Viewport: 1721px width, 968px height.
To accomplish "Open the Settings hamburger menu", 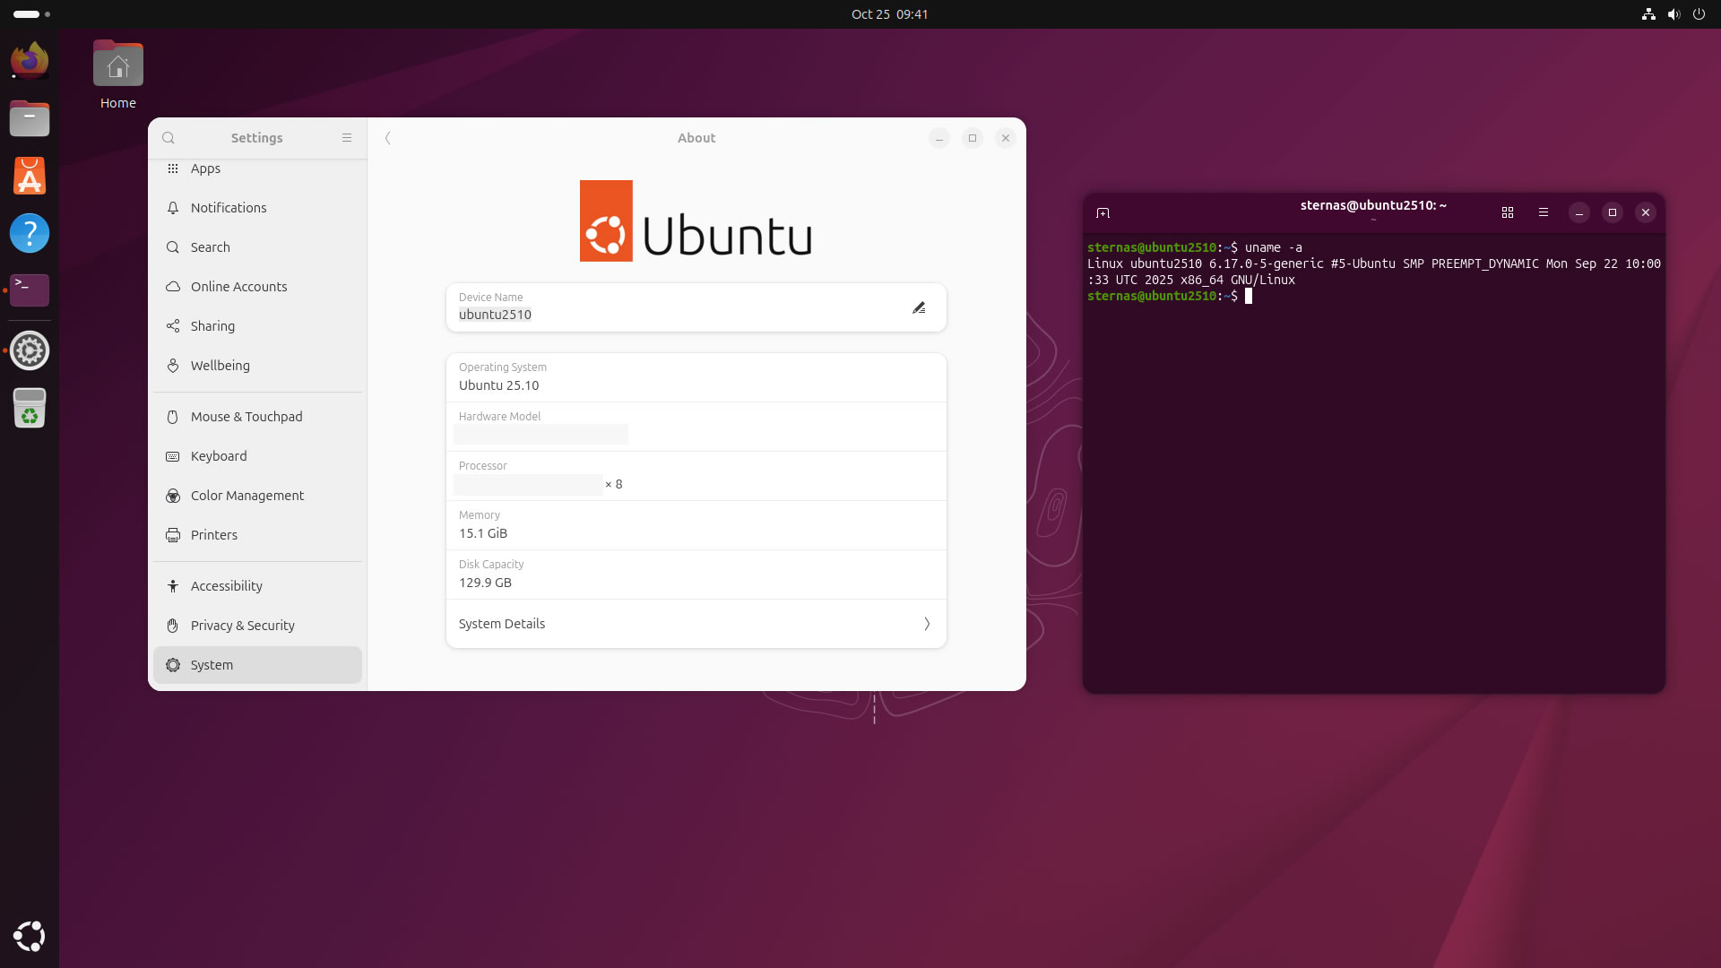I will tap(347, 138).
